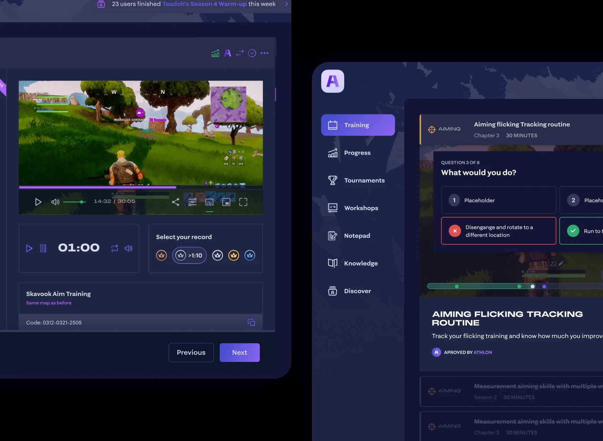Screen dimensions: 603x441
Task: Toggle subtitles icon in video controls
Action: point(209,202)
